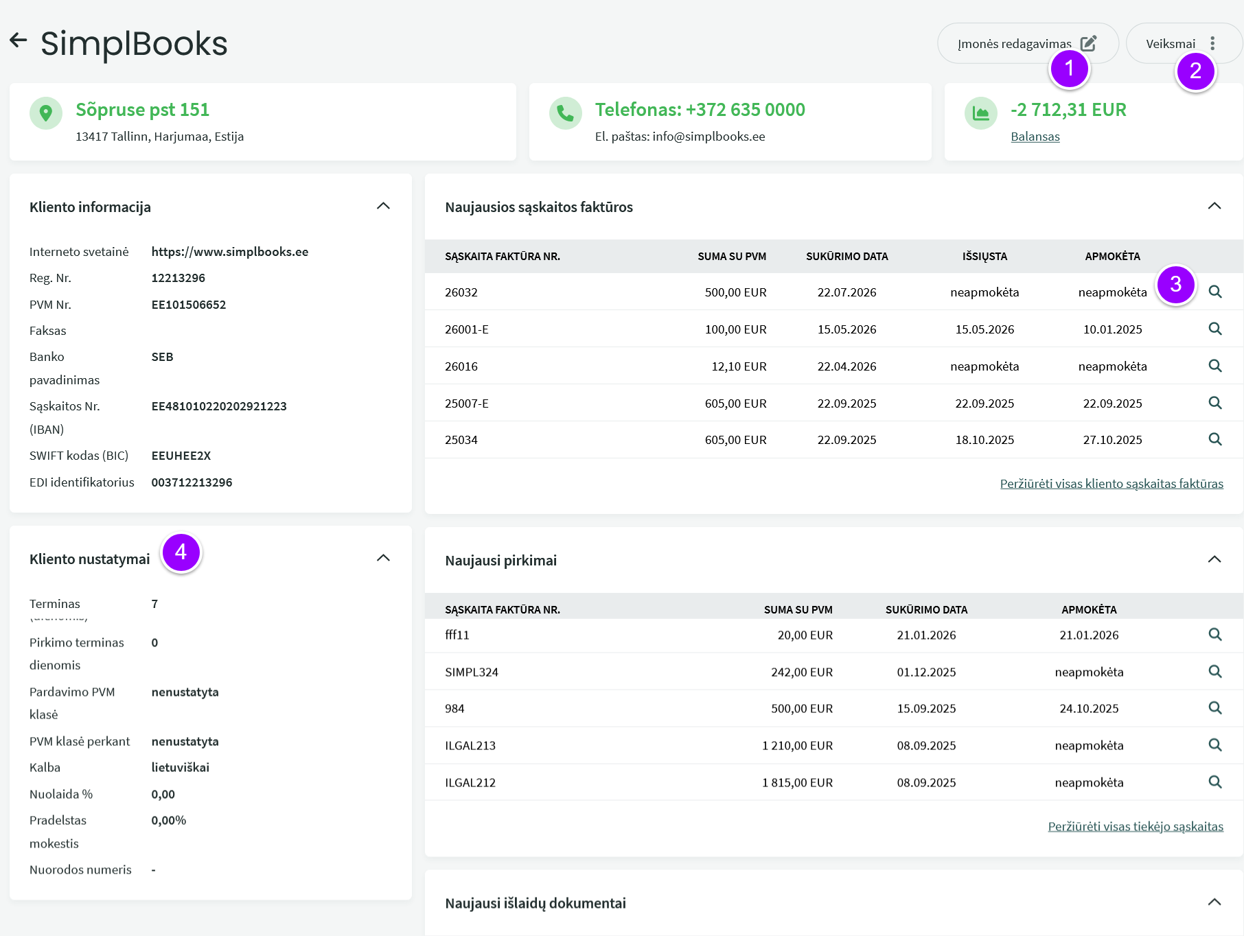The height and width of the screenshot is (936, 1244).
Task: Click the green phone icon
Action: (x=566, y=113)
